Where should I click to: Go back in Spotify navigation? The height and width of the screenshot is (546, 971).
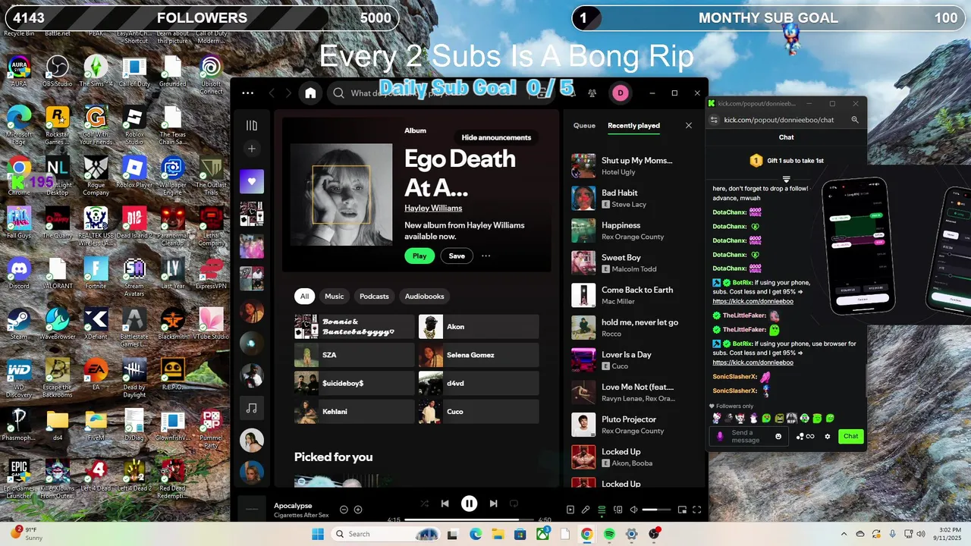pyautogui.click(x=272, y=93)
